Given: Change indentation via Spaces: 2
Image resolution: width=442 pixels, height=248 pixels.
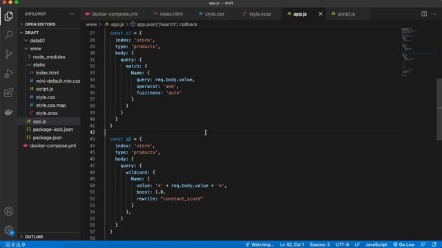Looking at the screenshot, I should (x=319, y=245).
